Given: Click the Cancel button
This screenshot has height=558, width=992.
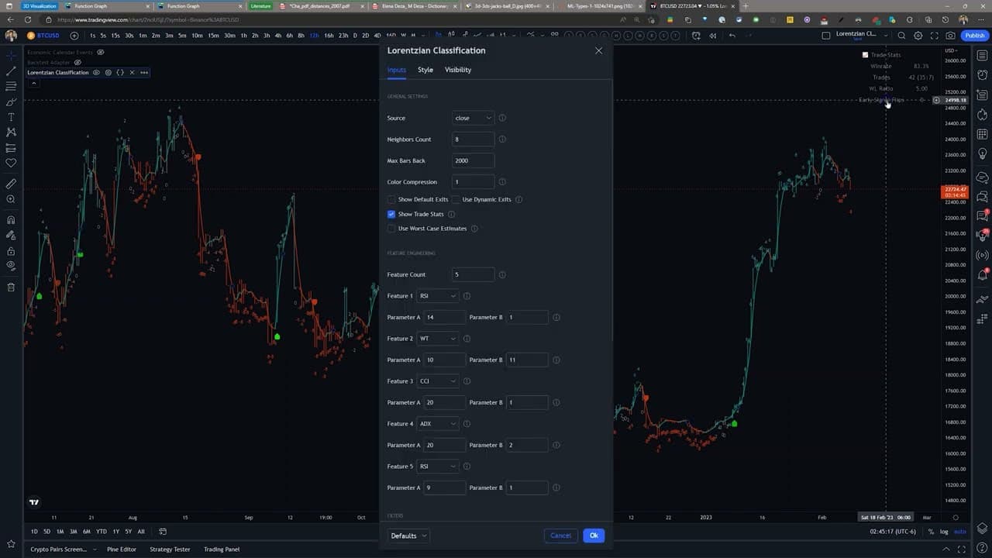Looking at the screenshot, I should click(560, 536).
